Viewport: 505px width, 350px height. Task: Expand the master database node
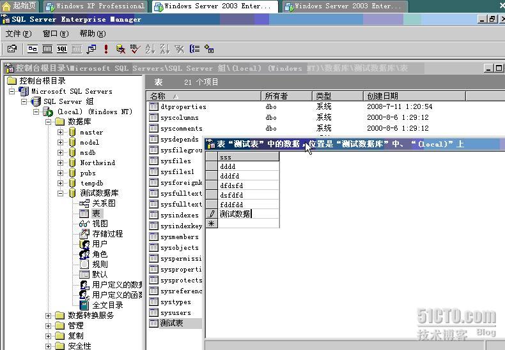coord(60,132)
